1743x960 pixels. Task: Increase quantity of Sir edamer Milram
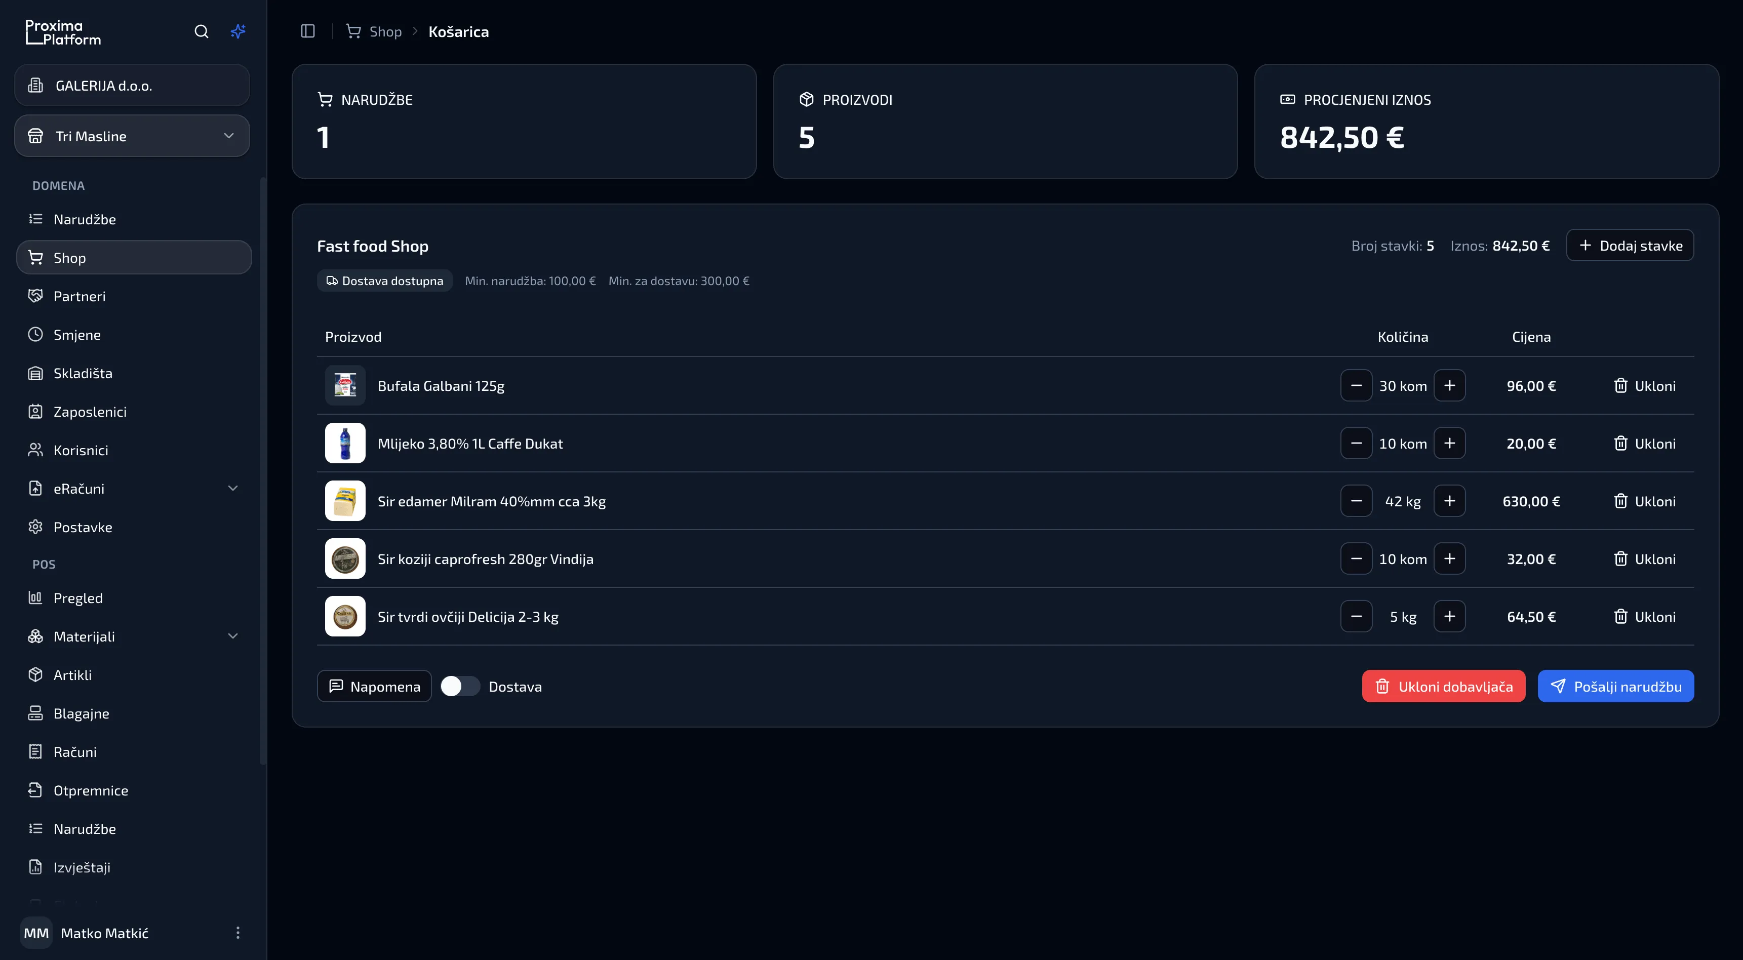click(1449, 501)
